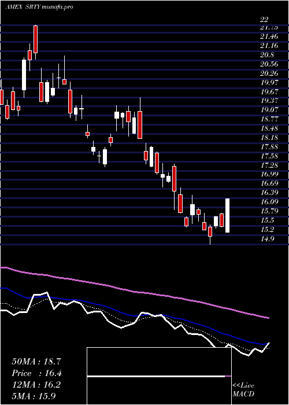The image size is (289, 405).
Task: Click the last tall white candle near 16.09
Action: click(227, 215)
